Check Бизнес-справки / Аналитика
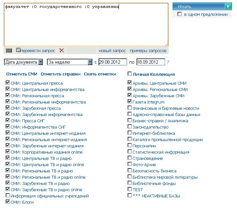This screenshot has width=237, height=208. point(130,120)
